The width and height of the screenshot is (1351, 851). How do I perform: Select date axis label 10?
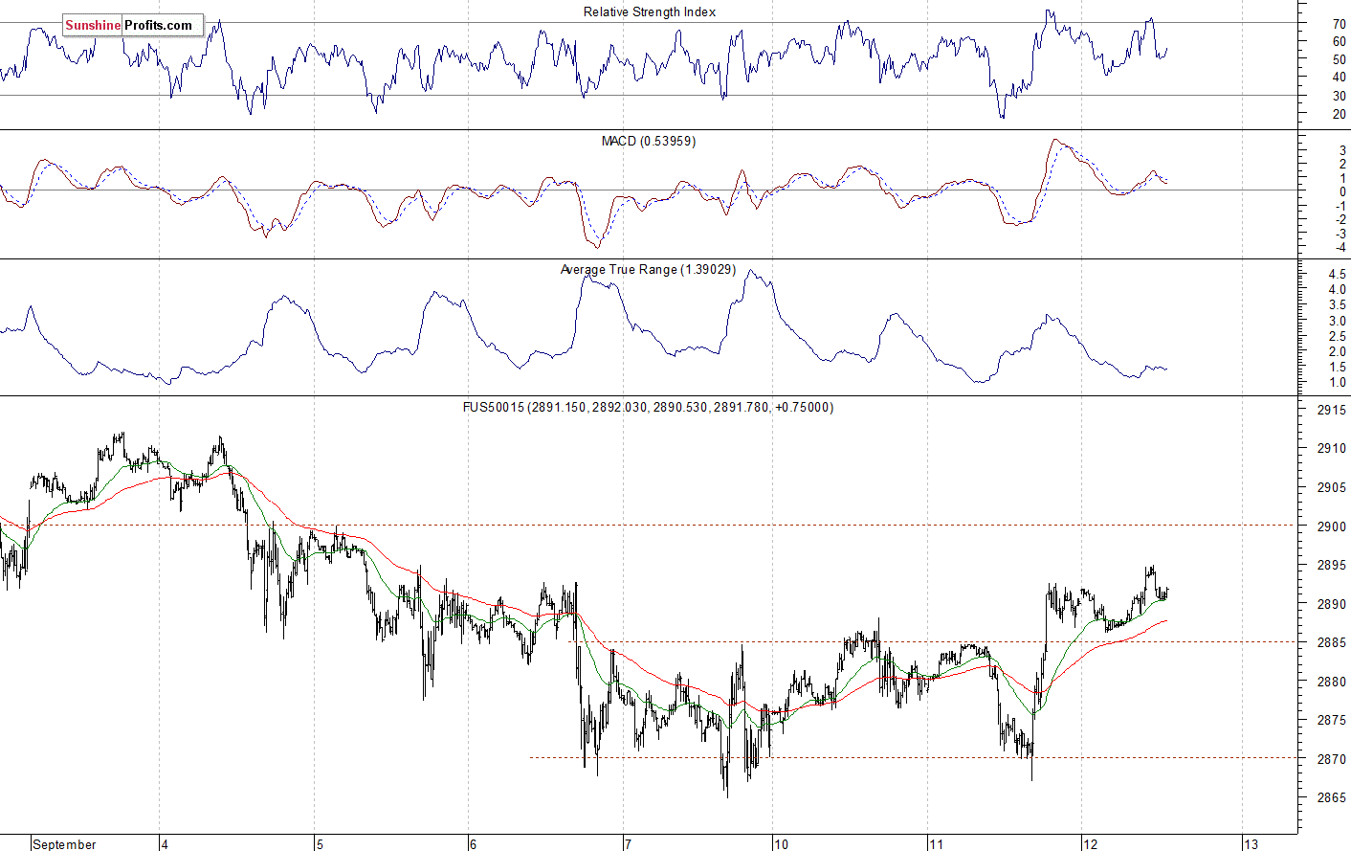coord(782,844)
